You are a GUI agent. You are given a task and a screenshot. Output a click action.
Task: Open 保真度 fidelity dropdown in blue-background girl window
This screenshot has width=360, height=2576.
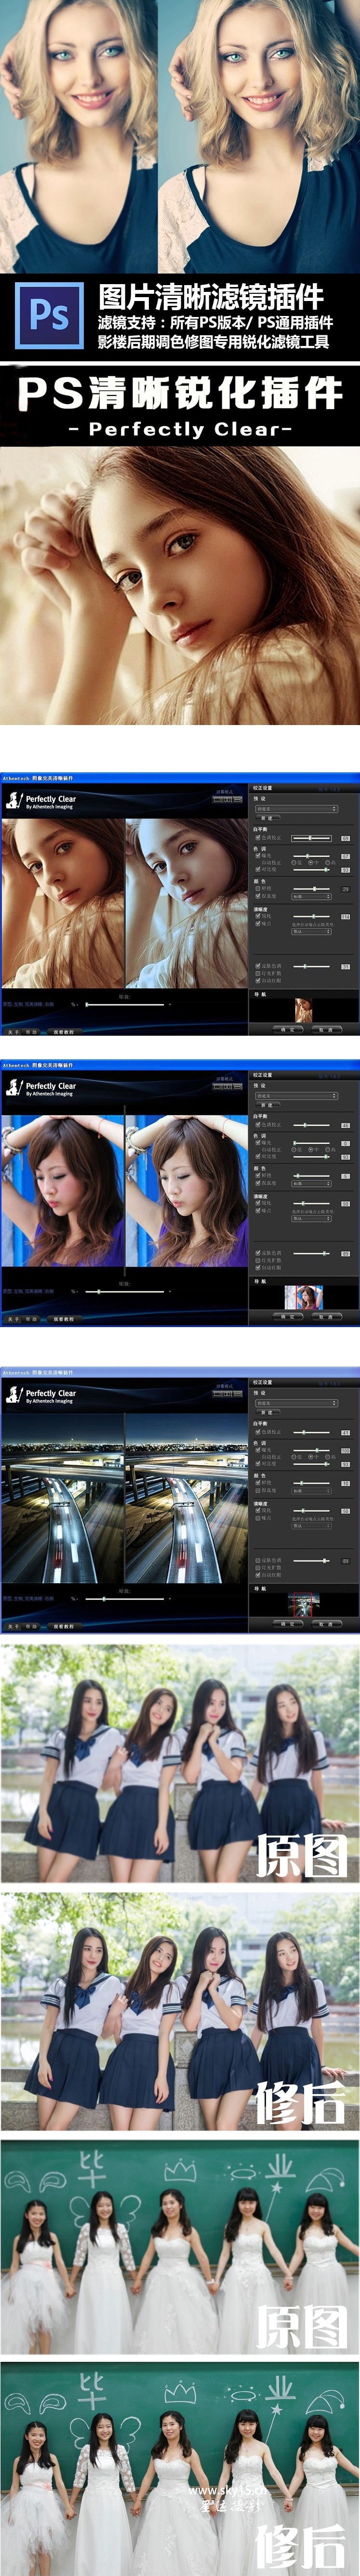[x=311, y=1184]
